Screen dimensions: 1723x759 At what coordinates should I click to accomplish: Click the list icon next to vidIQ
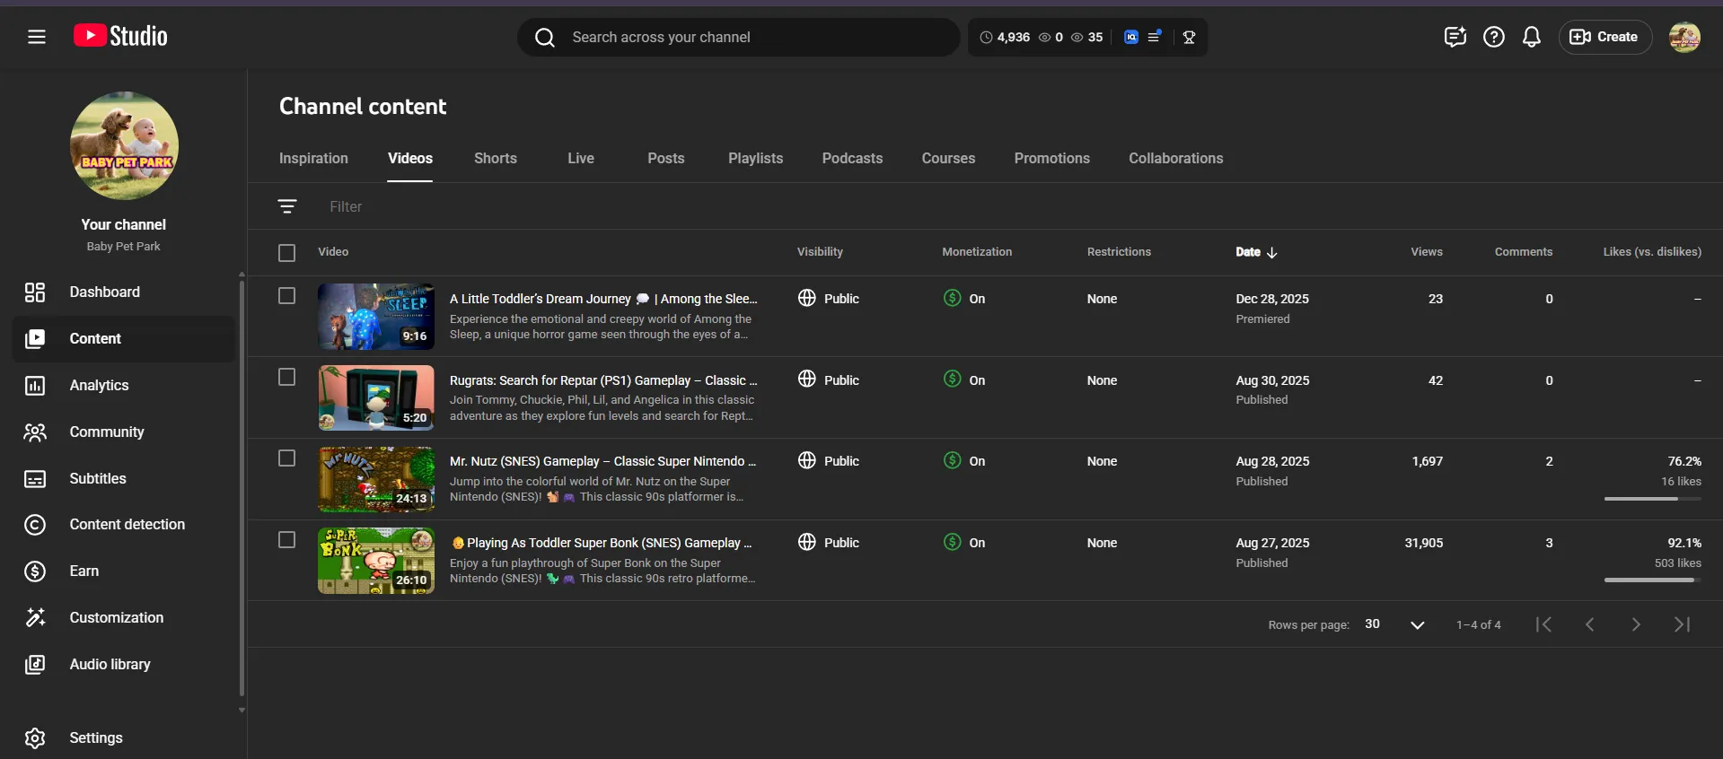pyautogui.click(x=1155, y=37)
